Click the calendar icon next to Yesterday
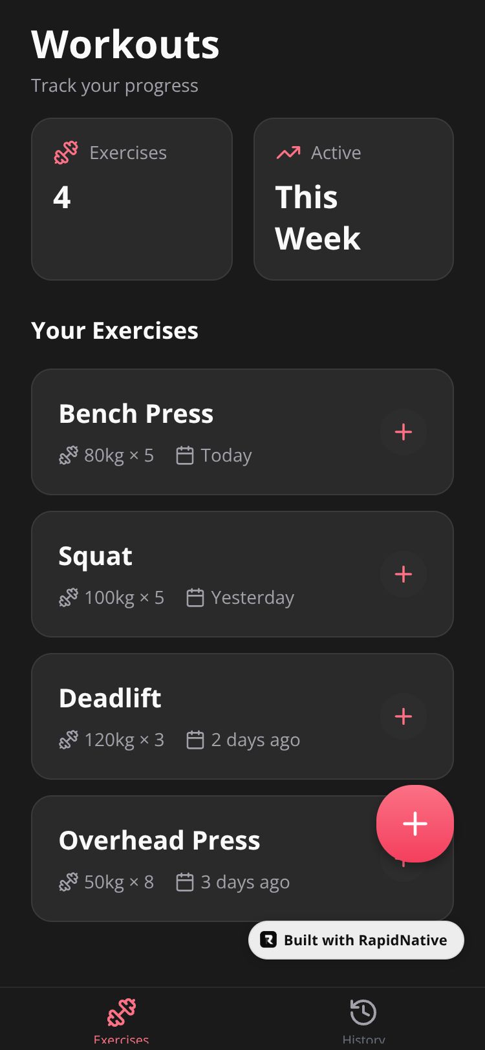This screenshot has height=1050, width=485. [x=195, y=597]
